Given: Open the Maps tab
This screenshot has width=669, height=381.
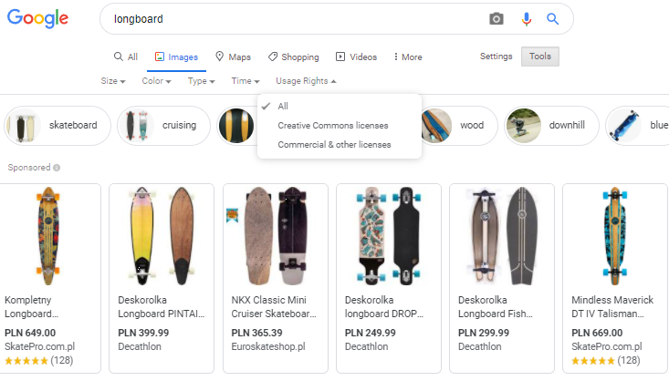Looking at the screenshot, I should 233,57.
